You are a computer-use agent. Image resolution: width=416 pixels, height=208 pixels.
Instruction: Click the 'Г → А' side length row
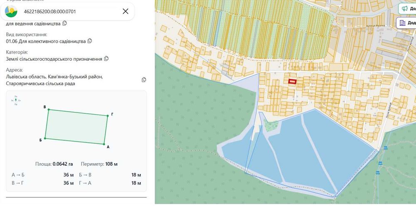(110, 183)
